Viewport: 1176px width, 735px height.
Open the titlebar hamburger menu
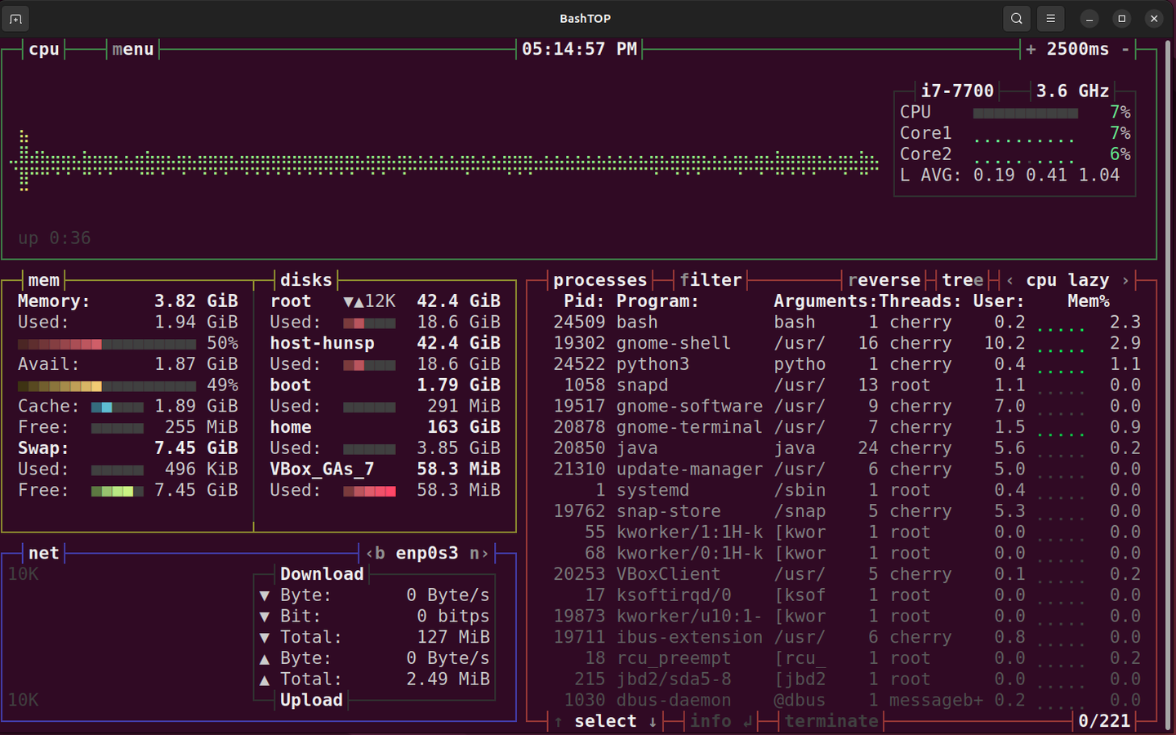click(x=1050, y=18)
